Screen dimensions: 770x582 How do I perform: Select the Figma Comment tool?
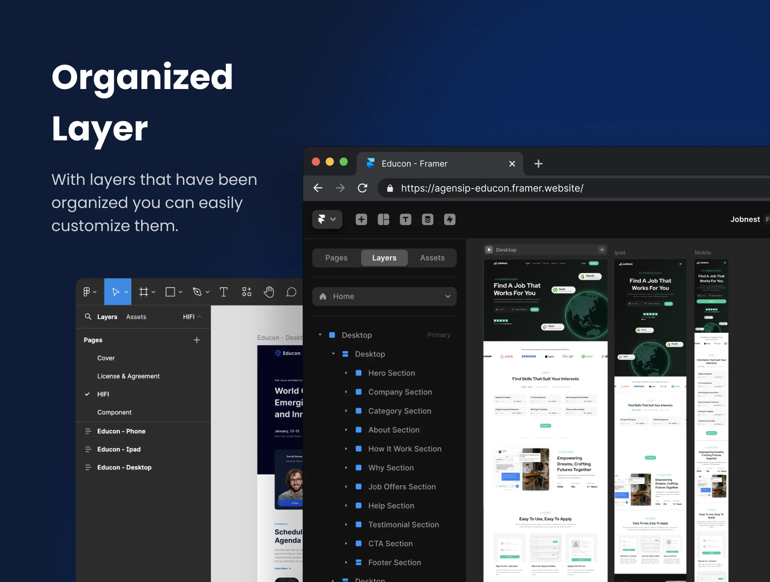point(291,292)
